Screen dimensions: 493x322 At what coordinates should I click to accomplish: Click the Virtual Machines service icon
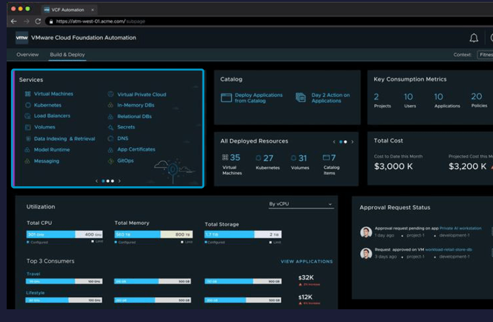pos(28,94)
